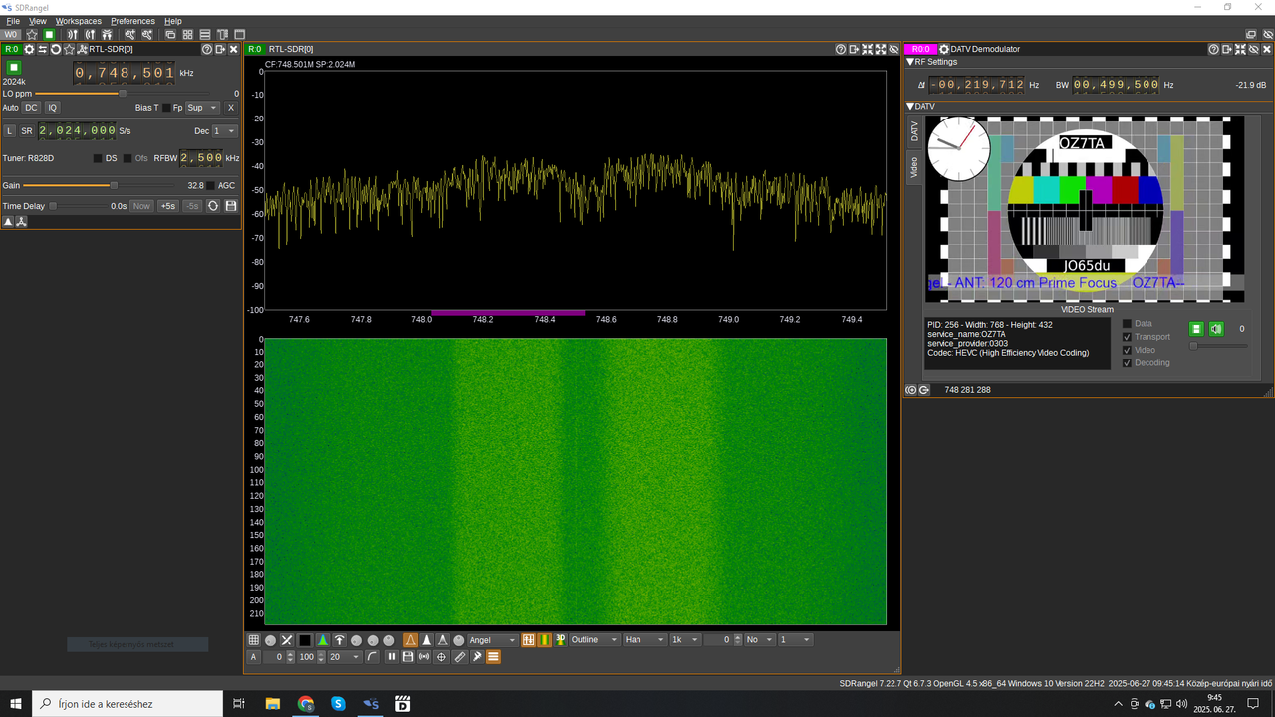
Task: Open the File menu
Action: (13, 21)
